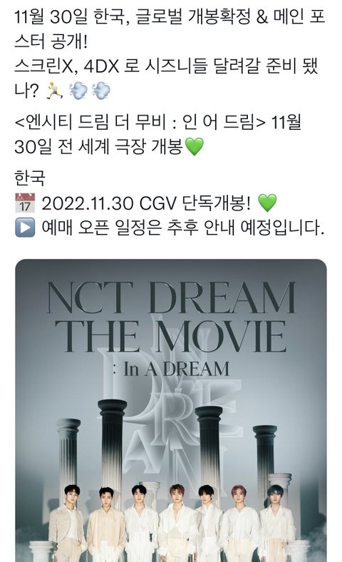Screen dimensions: 342x562
Task: Click the first dash cloud emoji
Action: coord(78,91)
